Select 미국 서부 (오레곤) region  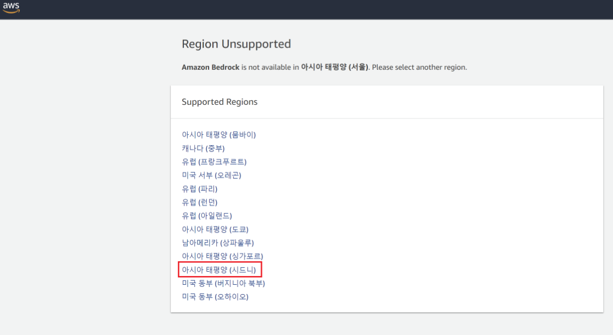[211, 175]
